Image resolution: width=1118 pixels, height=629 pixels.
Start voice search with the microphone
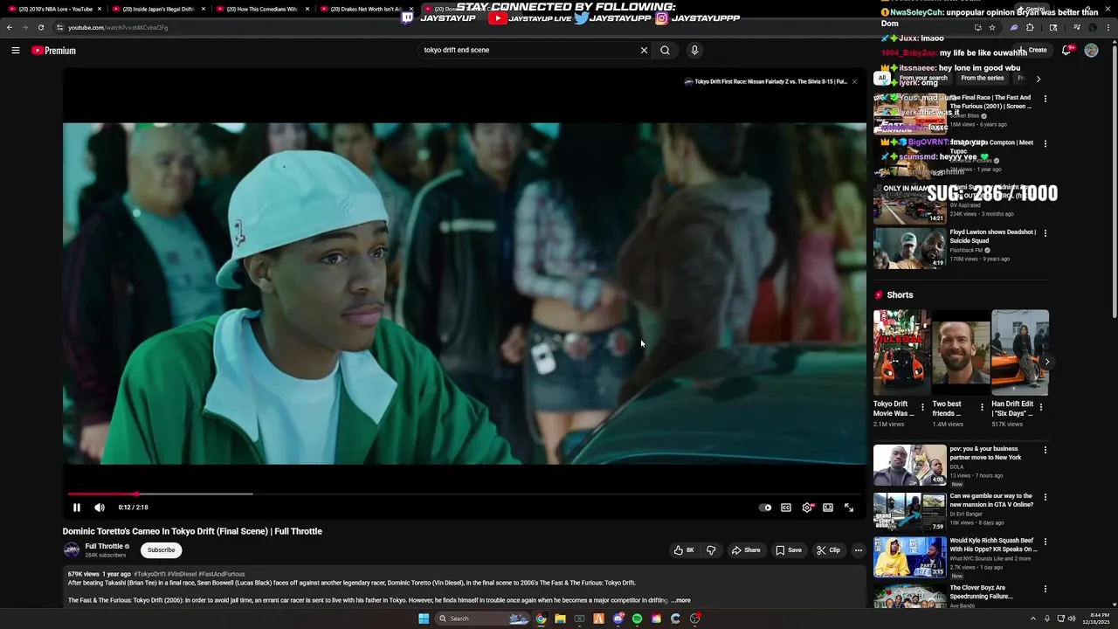click(694, 51)
